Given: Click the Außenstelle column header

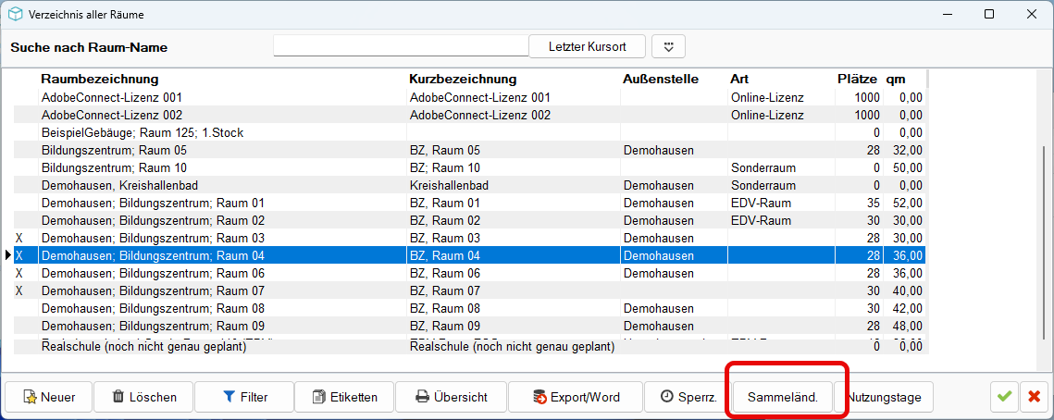Looking at the screenshot, I should (661, 80).
